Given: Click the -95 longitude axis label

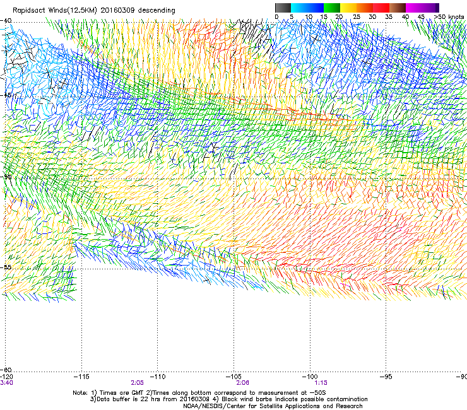Looking at the screenshot, I should coord(386,377).
